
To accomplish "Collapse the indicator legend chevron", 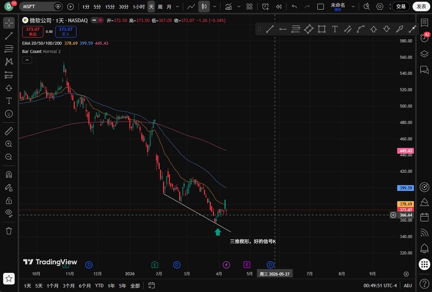I will (x=27, y=60).
